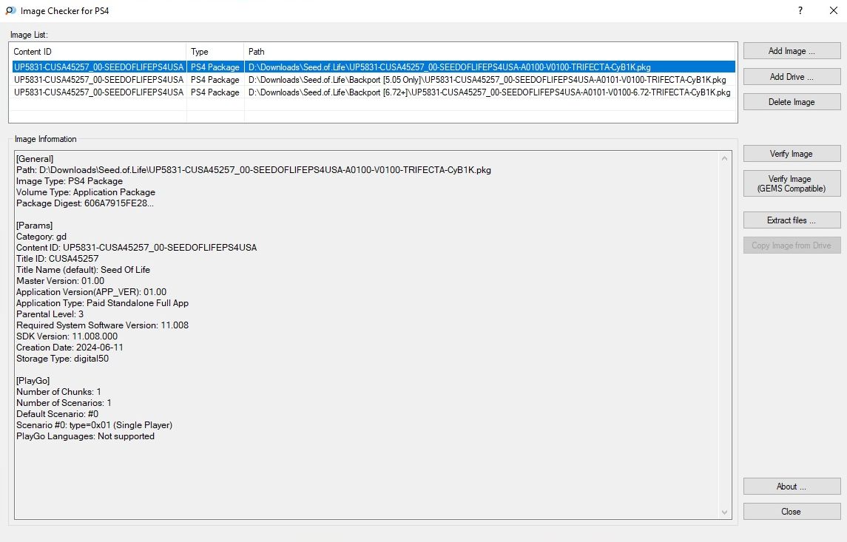Click the Creation Date: 2024-06-11 line
Image resolution: width=847 pixels, height=542 pixels.
[x=70, y=348]
